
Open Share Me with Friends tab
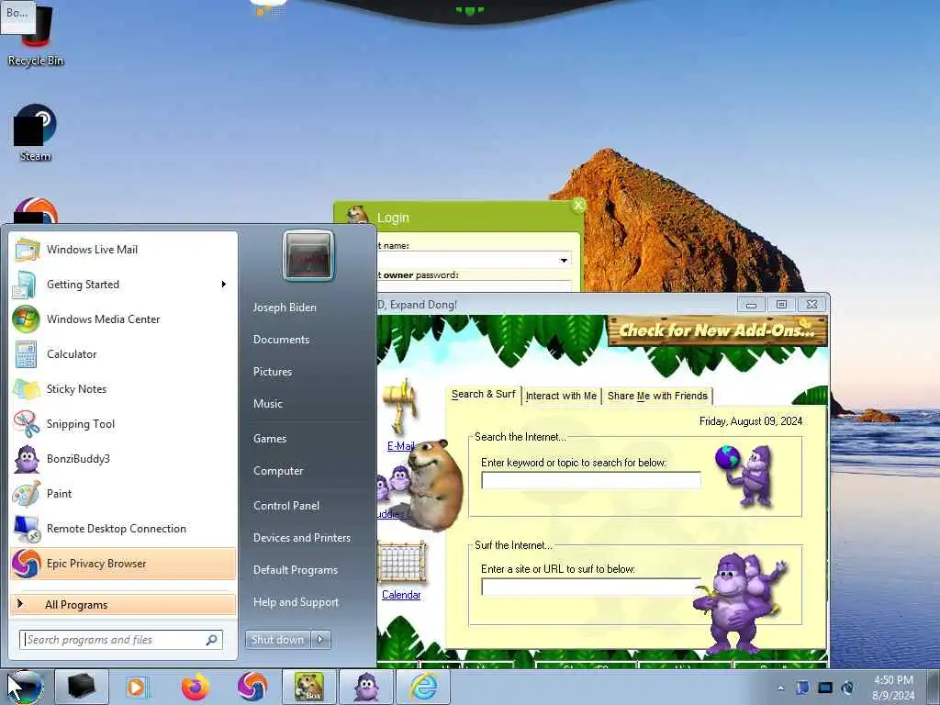click(x=657, y=396)
